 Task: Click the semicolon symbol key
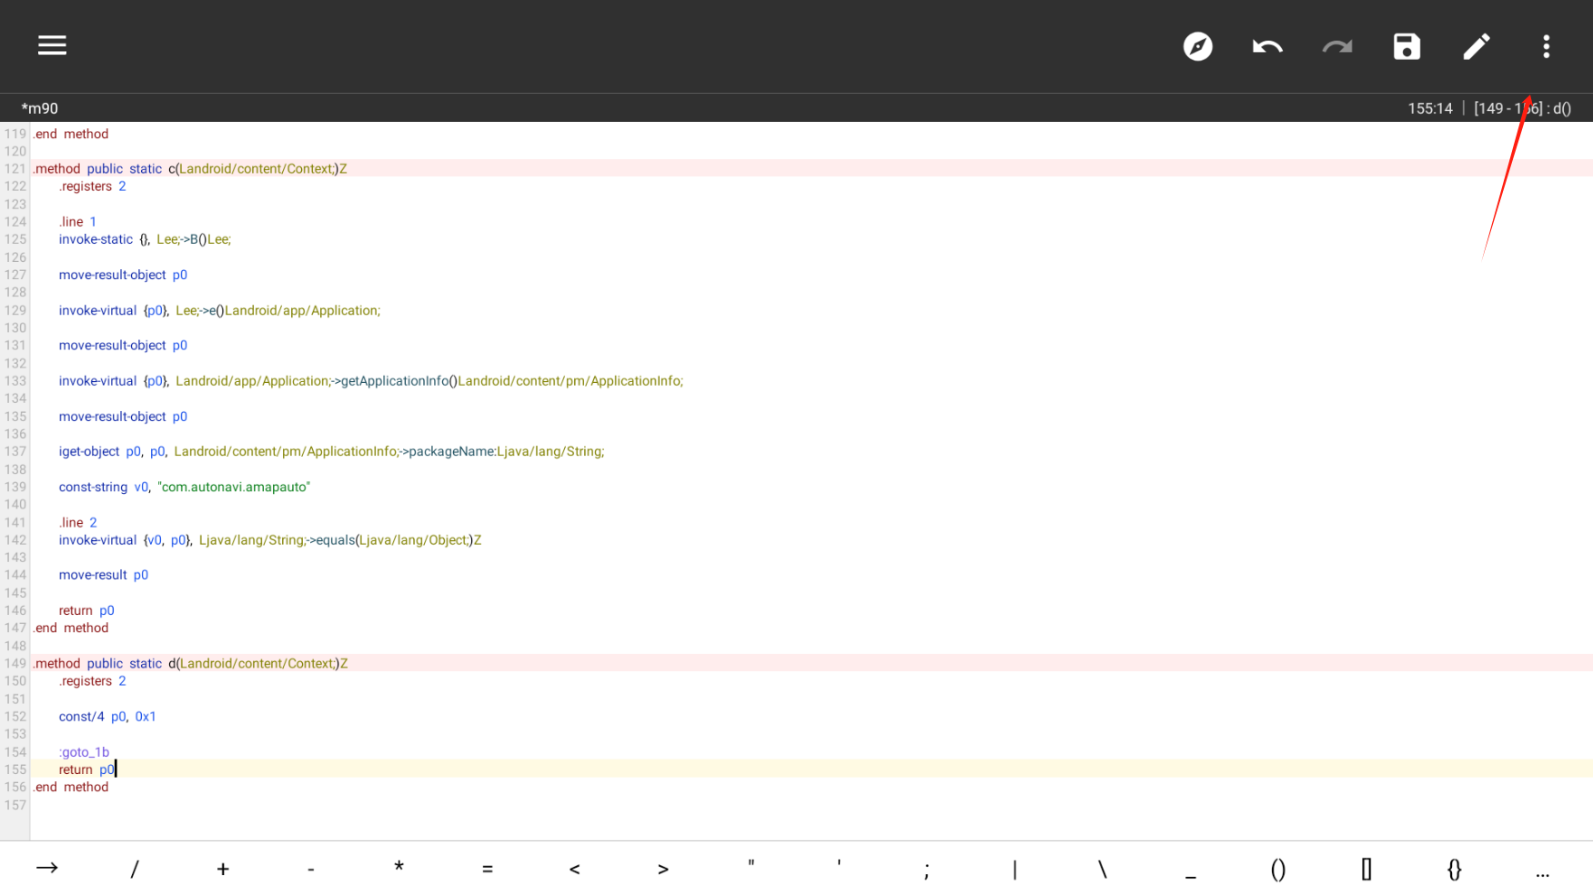pyautogui.click(x=926, y=869)
